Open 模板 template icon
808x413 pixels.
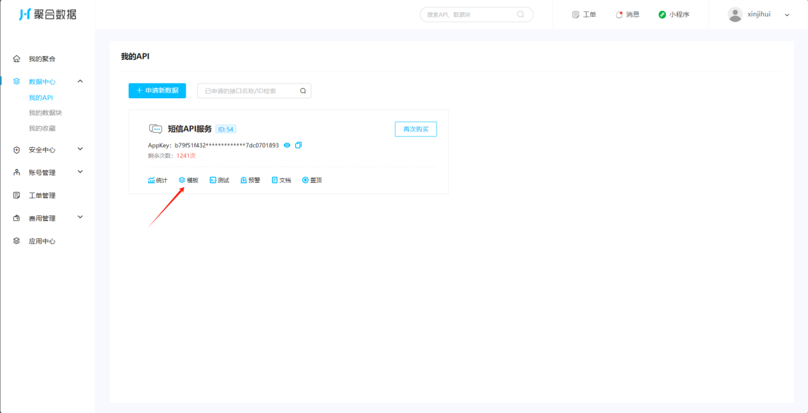(182, 180)
